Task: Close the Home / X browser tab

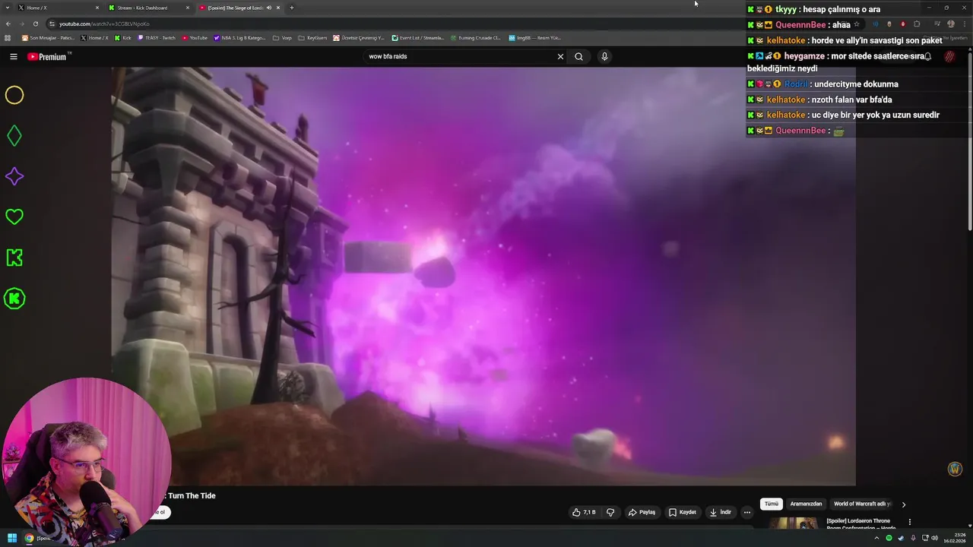Action: [x=97, y=8]
